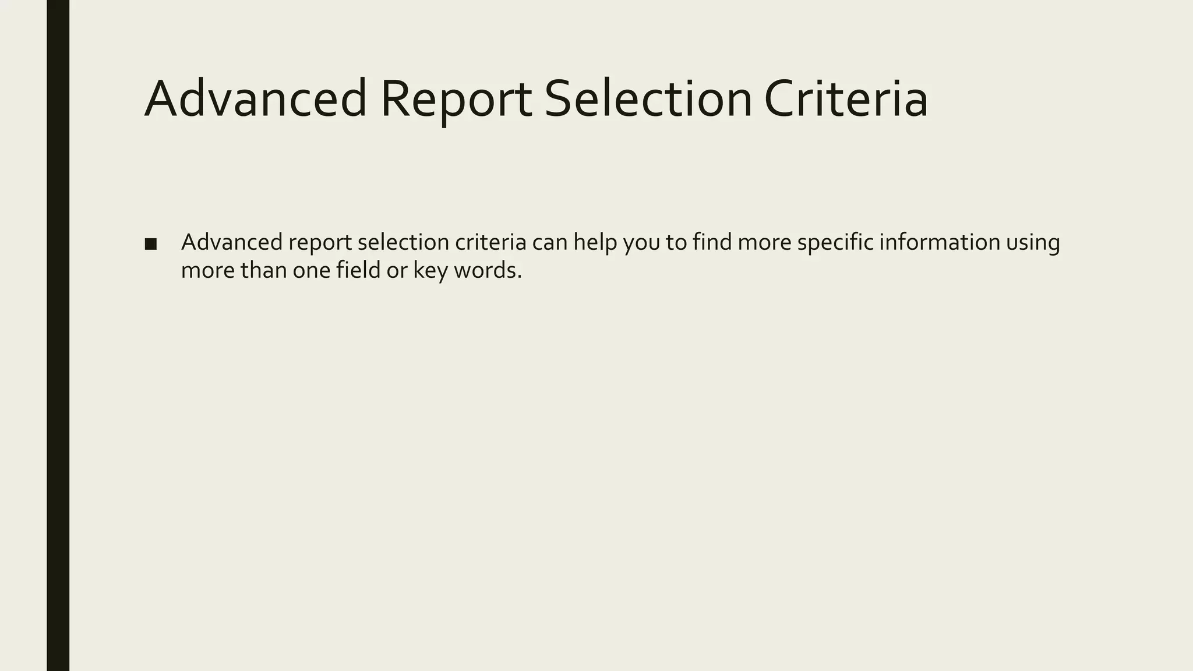Screen dimensions: 1193x671
Task: Click the word "help" in the bullet
Action: [595, 243]
